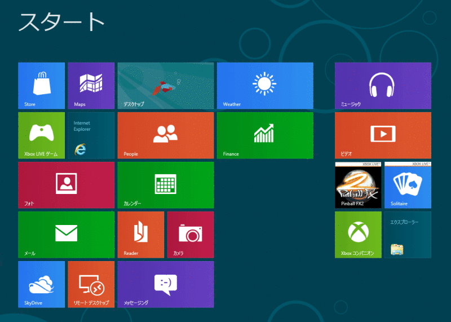Viewport: 451px width, 322px height.
Task: Launch the Maps tile
Action: (x=91, y=86)
